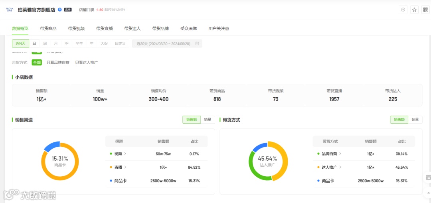Open the 带货商品 tab
Viewport: 431px width, 203px height.
click(x=48, y=28)
